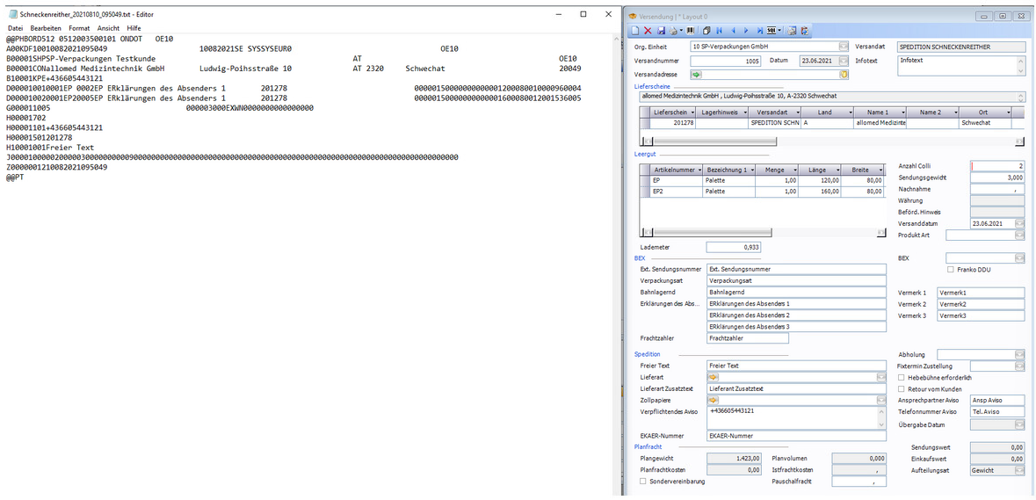Screen dimensions: 1036x500
Task: Open the Format menu in Editor
Action: 79,28
